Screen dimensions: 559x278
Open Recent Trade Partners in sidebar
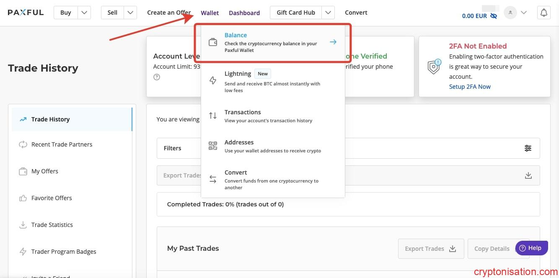click(62, 144)
